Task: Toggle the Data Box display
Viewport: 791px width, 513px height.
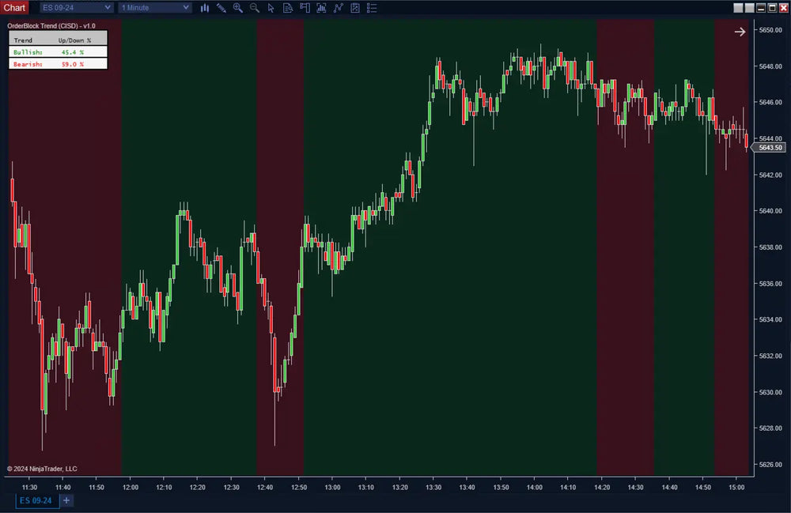Action: (288, 8)
